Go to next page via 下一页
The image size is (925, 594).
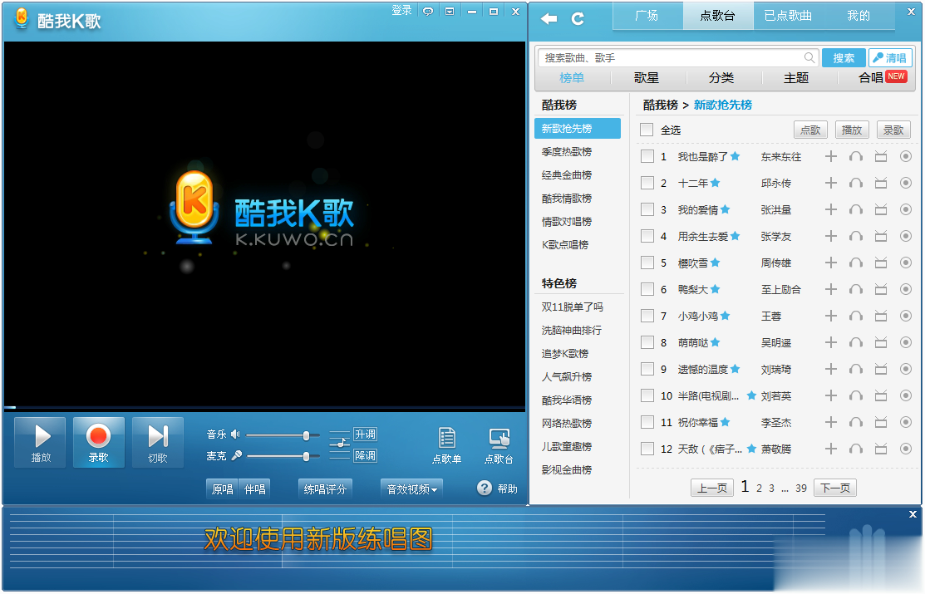[x=834, y=488]
